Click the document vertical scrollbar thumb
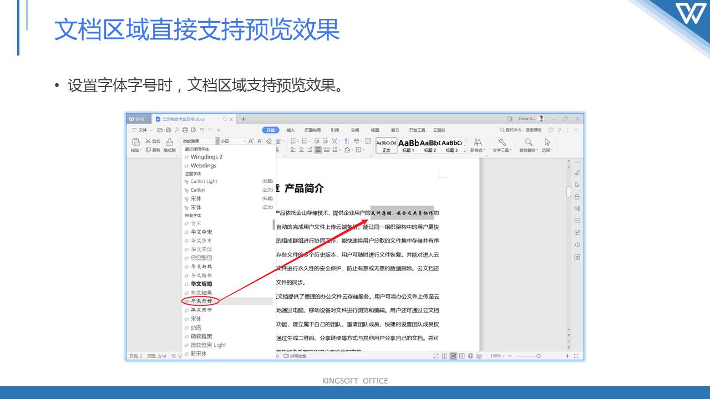Image resolution: width=710 pixels, height=399 pixels. coord(569,192)
